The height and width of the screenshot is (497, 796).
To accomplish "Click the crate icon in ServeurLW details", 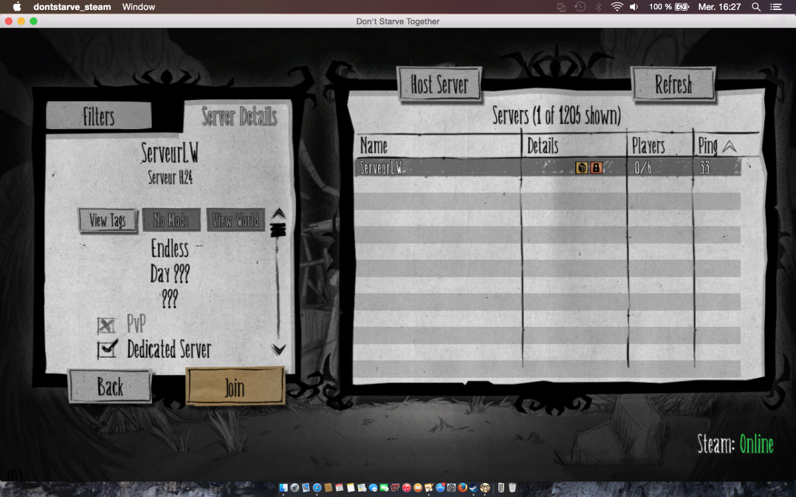I will pyautogui.click(x=582, y=168).
